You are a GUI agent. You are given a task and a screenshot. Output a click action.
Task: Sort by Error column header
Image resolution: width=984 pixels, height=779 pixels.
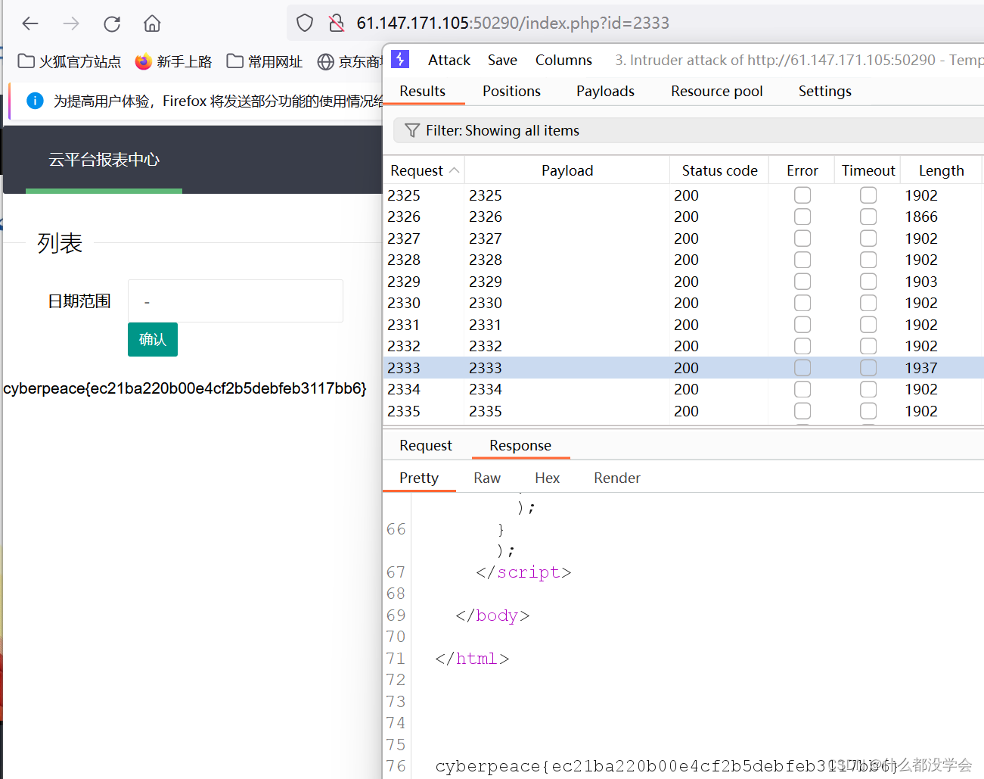pyautogui.click(x=802, y=170)
